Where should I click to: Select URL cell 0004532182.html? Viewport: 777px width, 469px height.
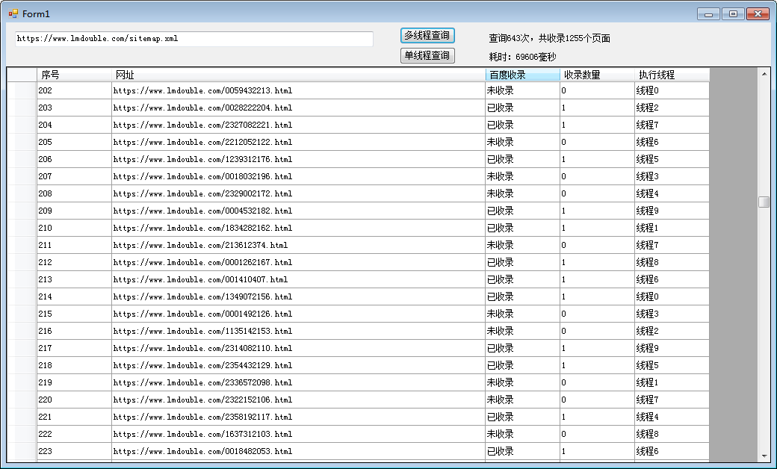(298, 211)
